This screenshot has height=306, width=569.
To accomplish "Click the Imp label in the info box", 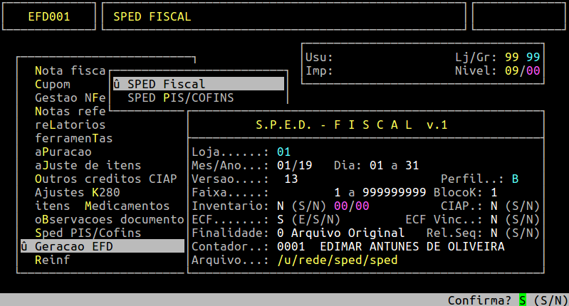I will point(319,70).
